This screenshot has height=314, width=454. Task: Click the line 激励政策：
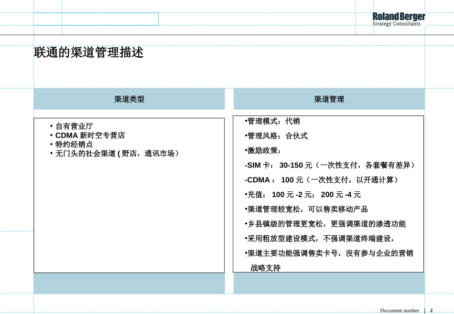click(x=263, y=151)
